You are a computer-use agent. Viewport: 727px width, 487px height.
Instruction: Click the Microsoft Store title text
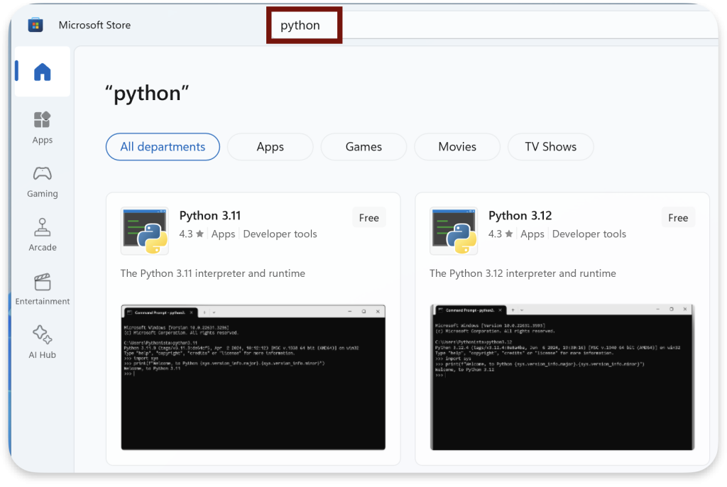point(94,25)
